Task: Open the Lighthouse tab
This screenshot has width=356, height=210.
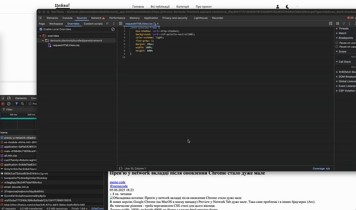Action: click(x=201, y=18)
